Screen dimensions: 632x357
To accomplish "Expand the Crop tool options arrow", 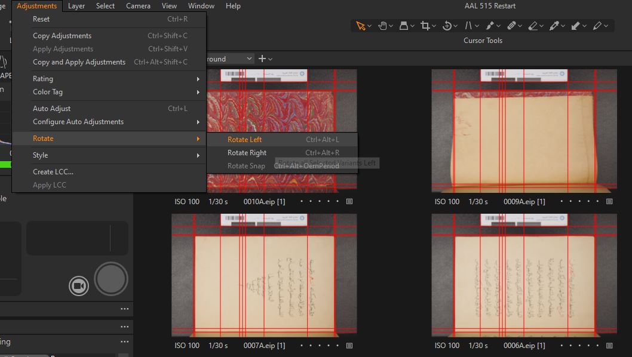I will 434,26.
